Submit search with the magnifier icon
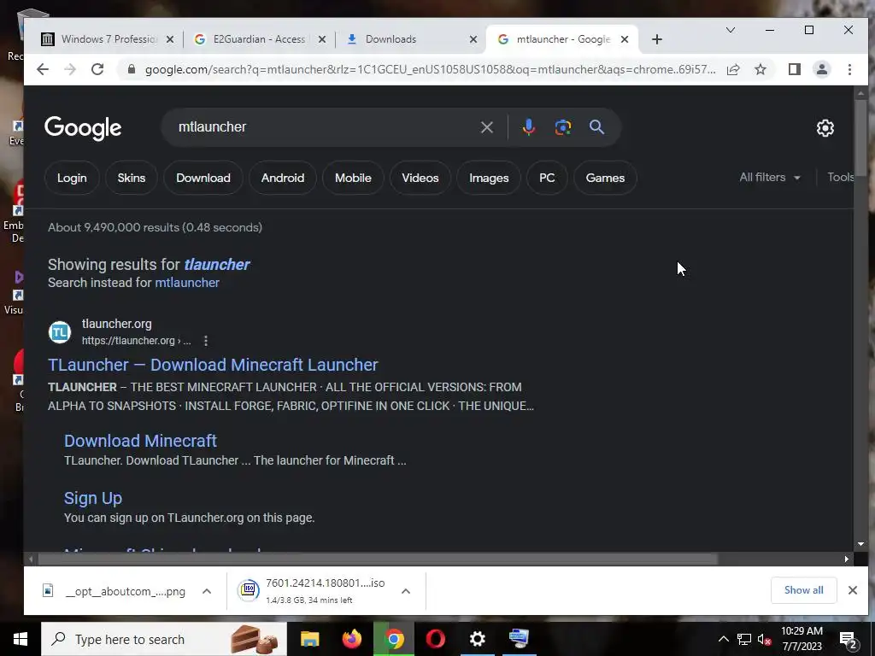 coord(596,127)
